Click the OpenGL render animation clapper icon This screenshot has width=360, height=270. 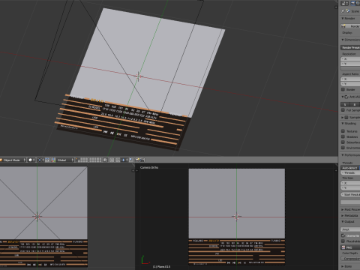click(x=142, y=160)
